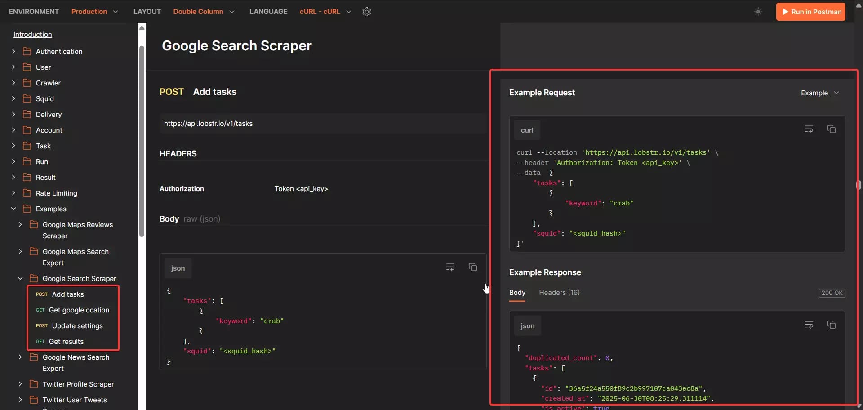863x410 pixels.
Task: Toggle word wrap in Body json block
Action: coord(450,267)
